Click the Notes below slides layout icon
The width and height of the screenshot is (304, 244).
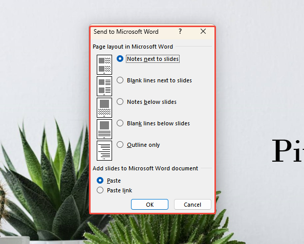click(x=104, y=107)
